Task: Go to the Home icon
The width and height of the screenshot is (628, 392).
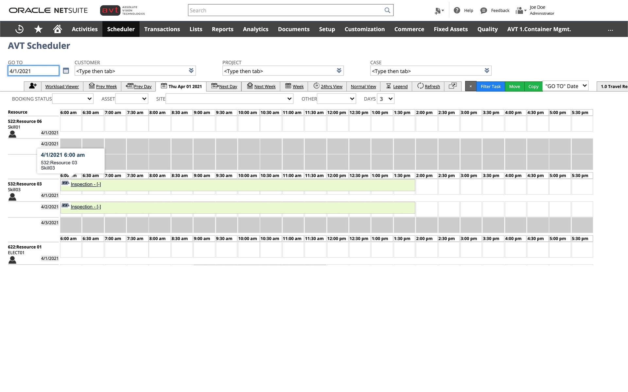Action: click(58, 29)
